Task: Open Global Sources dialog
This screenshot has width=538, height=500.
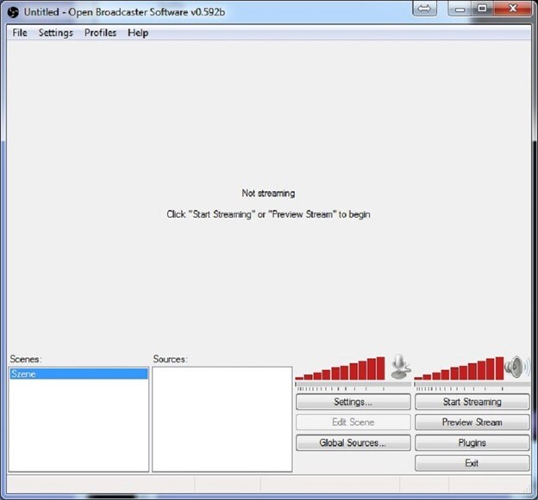Action: tap(353, 443)
